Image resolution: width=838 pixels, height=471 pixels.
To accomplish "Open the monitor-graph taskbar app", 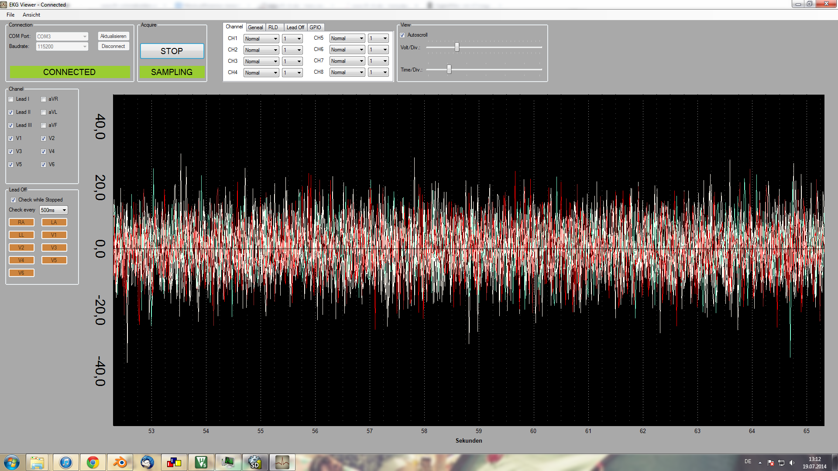I will 228,462.
